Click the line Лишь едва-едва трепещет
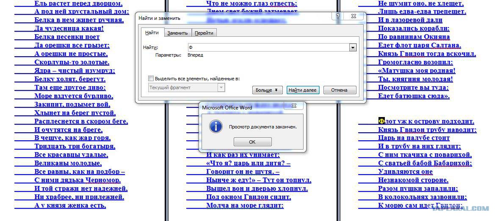Viewport: 500px width, 221px height. coord(422,11)
